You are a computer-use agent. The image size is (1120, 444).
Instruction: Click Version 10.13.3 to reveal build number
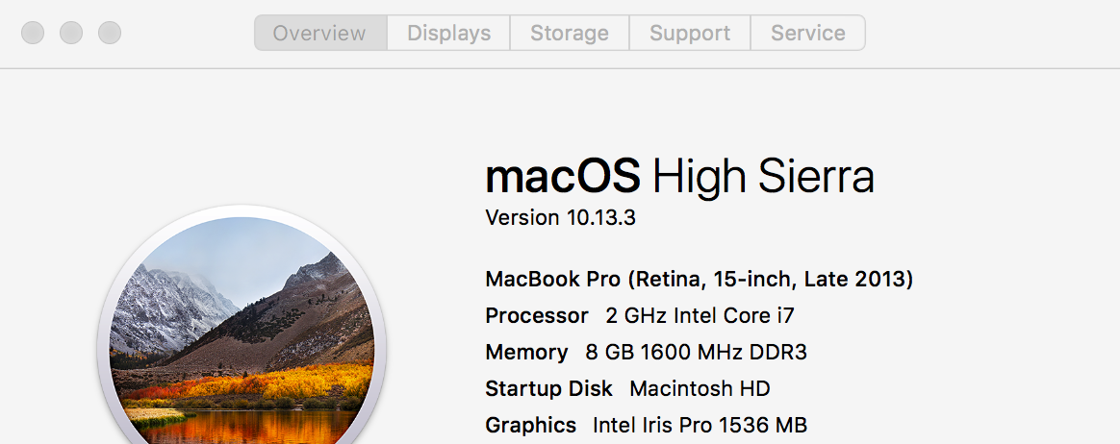pyautogui.click(x=560, y=218)
